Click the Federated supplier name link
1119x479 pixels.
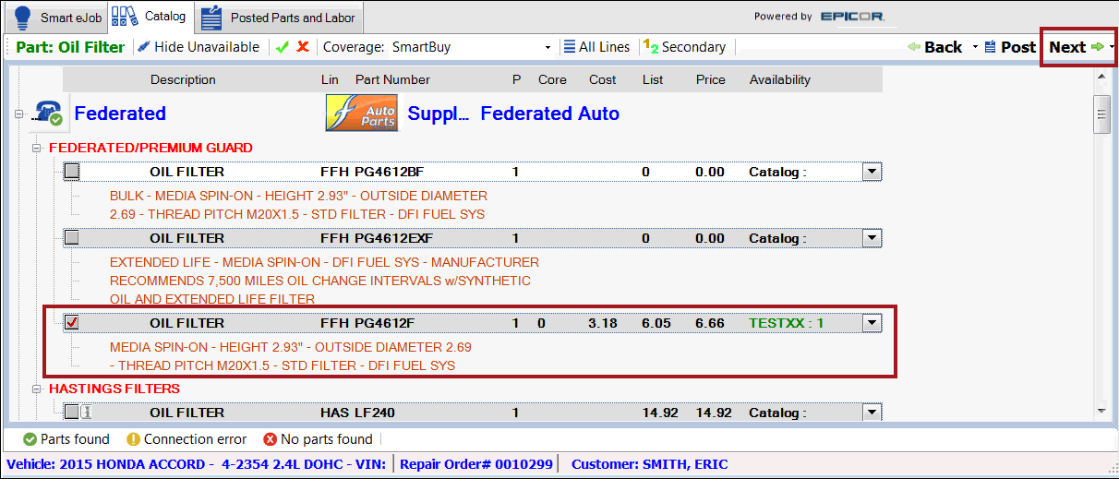(120, 114)
